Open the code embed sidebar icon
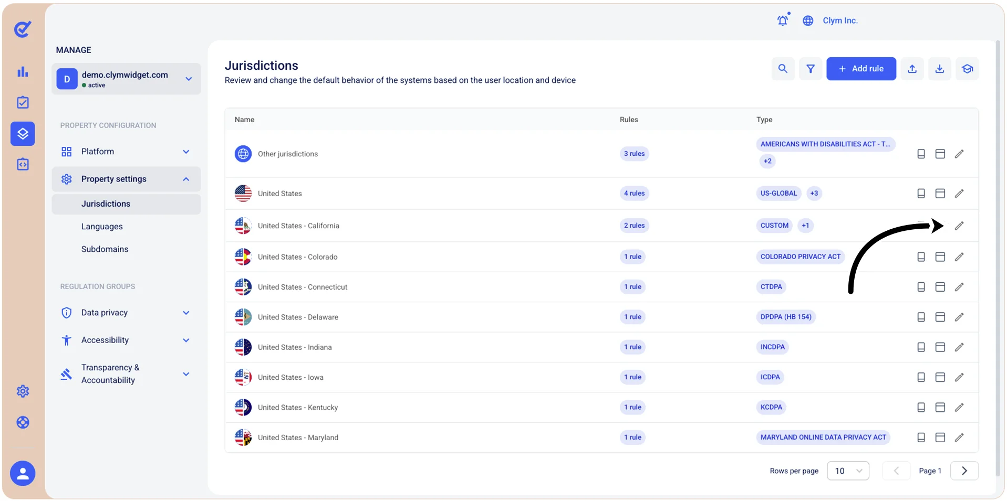 23,164
